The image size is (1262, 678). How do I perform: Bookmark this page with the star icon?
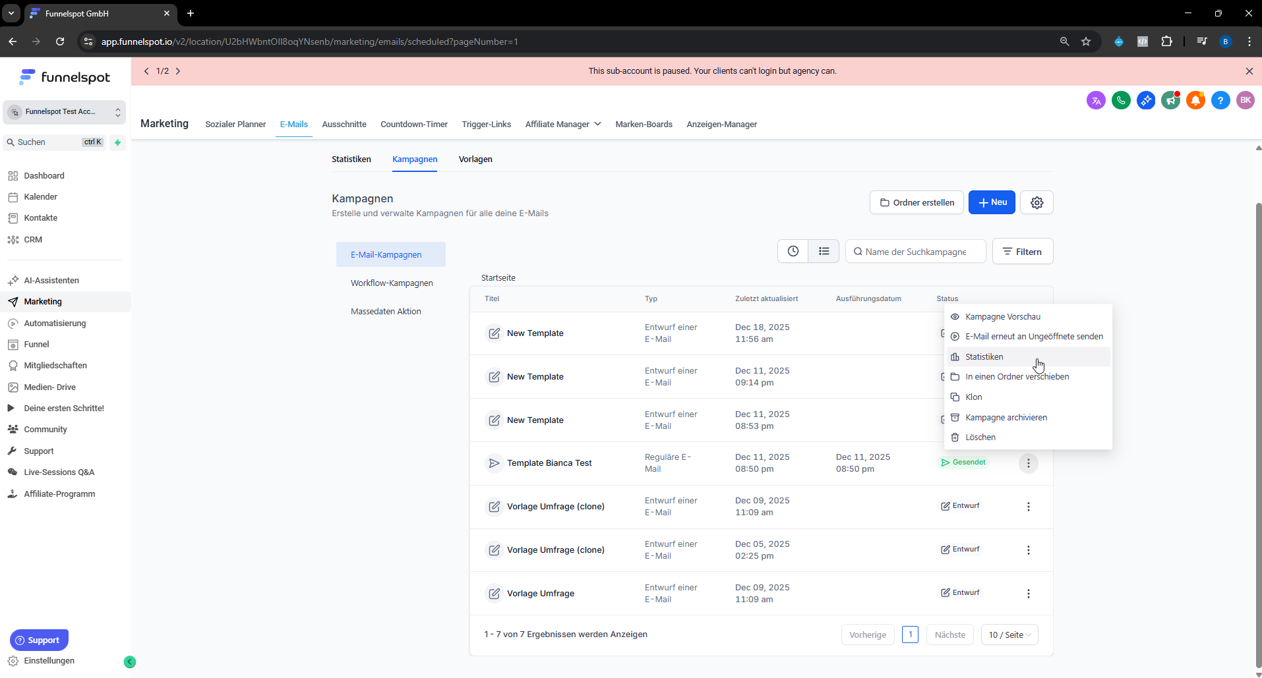click(1086, 42)
